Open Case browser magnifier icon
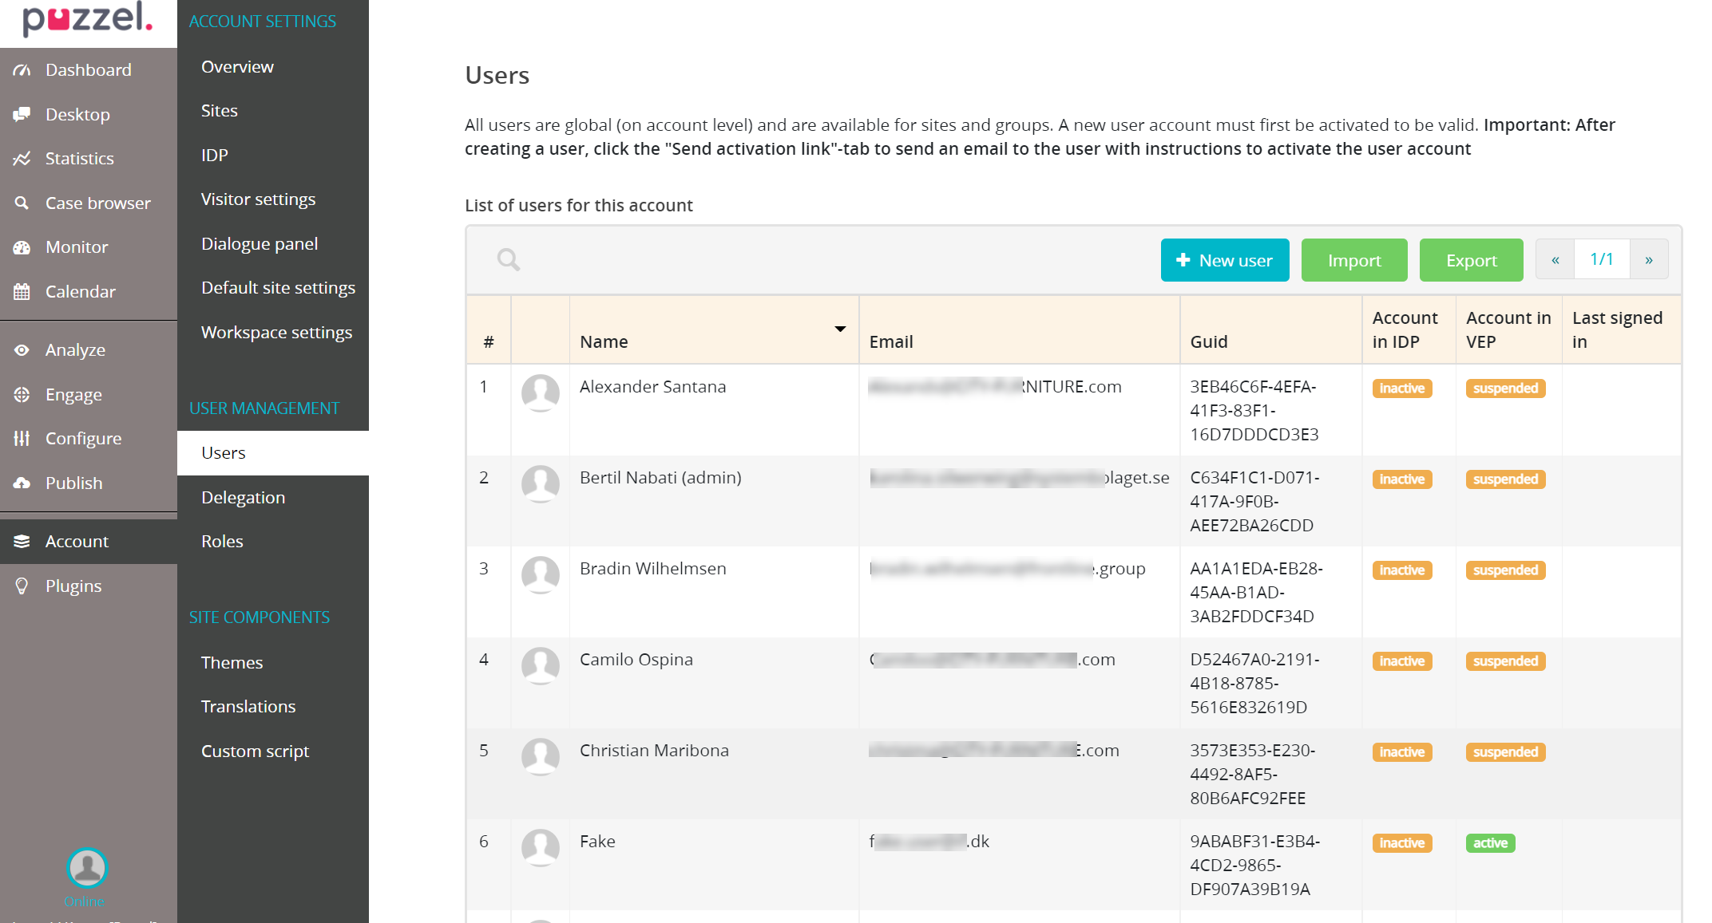This screenshot has height=923, width=1712. 22,203
